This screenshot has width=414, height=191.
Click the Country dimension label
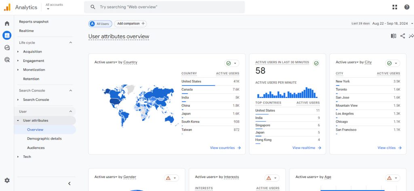click(x=130, y=62)
